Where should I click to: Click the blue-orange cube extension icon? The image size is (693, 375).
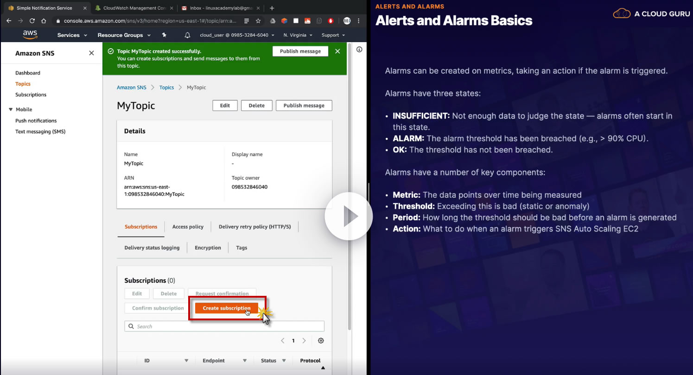click(x=284, y=21)
